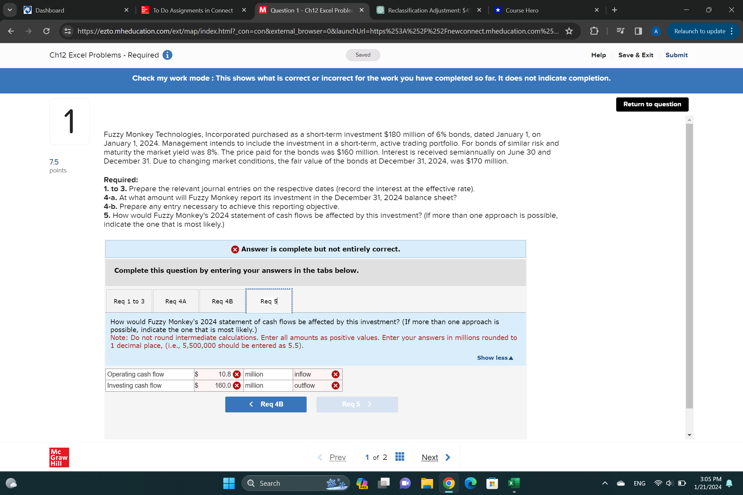Image resolution: width=743 pixels, height=495 pixels.
Task: Open the browser side panel icon
Action: click(638, 31)
